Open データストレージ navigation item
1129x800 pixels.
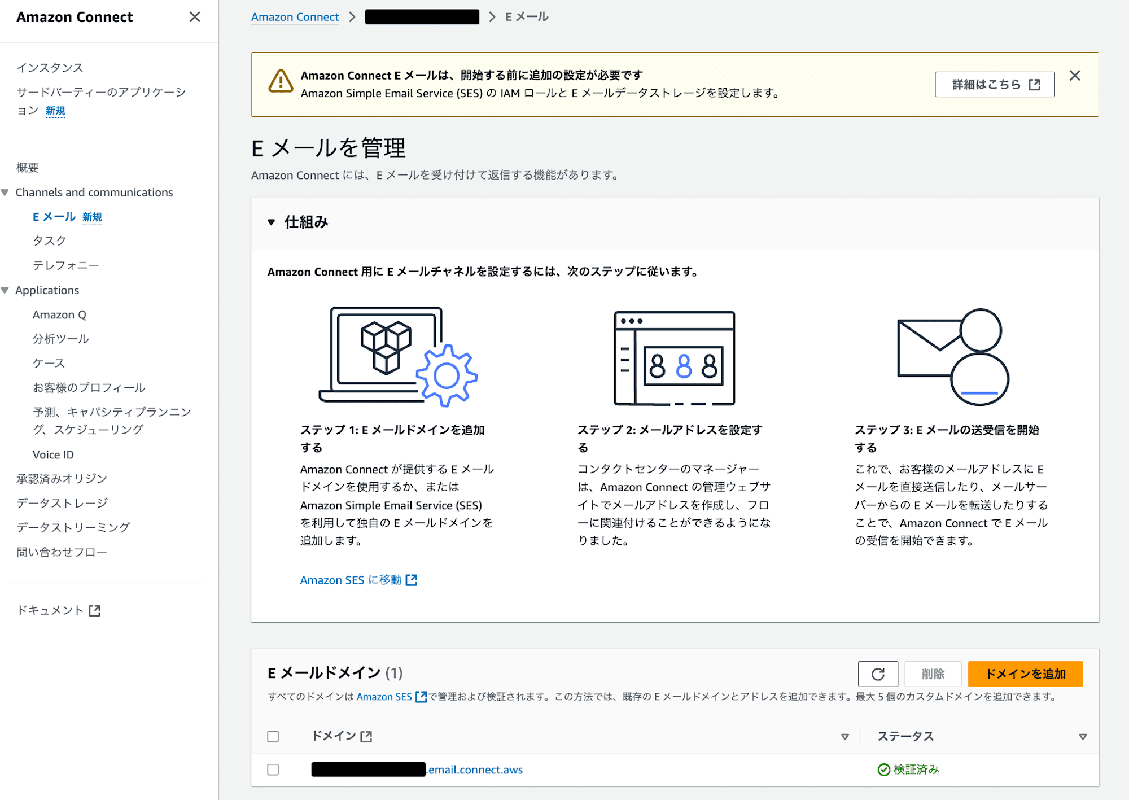coord(62,503)
